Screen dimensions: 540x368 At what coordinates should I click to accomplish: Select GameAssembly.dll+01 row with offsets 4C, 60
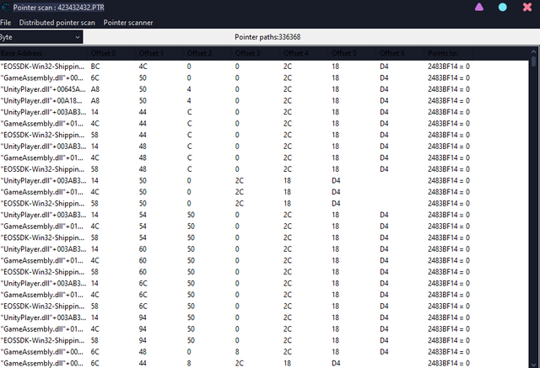click(264, 260)
